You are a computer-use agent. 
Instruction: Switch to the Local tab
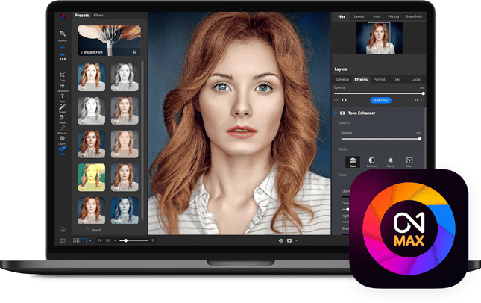[416, 80]
